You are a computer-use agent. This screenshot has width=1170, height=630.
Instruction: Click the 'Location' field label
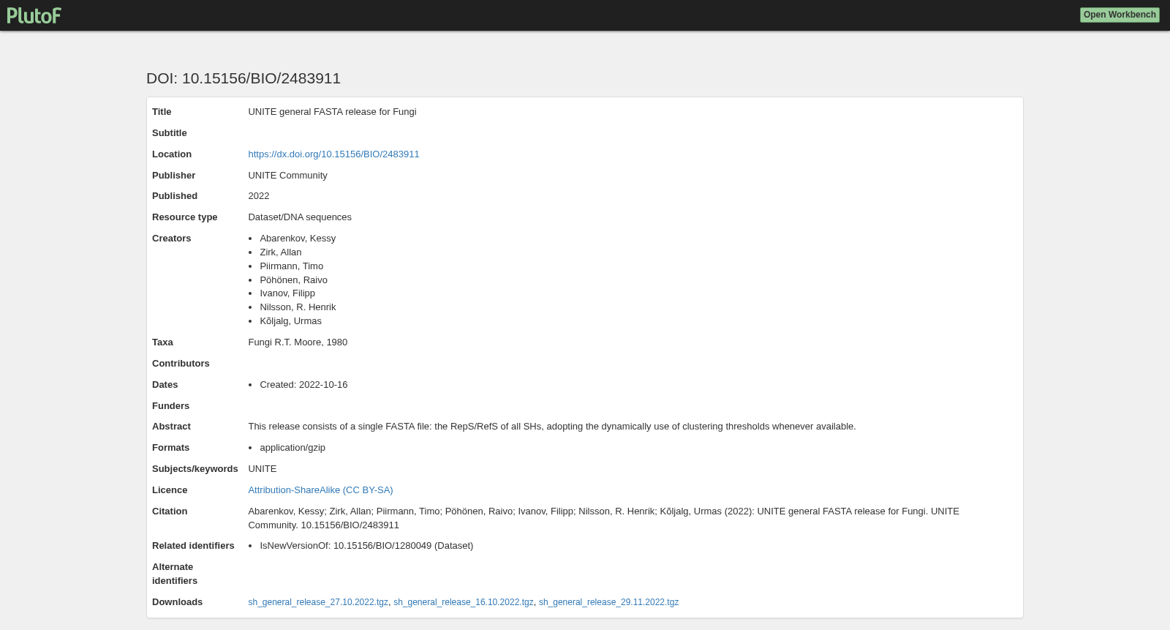[x=172, y=154]
